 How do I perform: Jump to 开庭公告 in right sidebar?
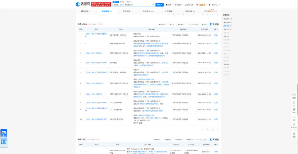click(227, 29)
